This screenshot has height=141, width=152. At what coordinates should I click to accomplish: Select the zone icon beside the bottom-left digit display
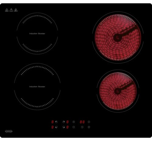pyautogui.click(x=57, y=127)
